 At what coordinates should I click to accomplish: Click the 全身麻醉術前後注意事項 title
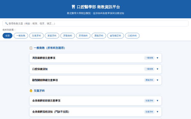(x=46, y=101)
